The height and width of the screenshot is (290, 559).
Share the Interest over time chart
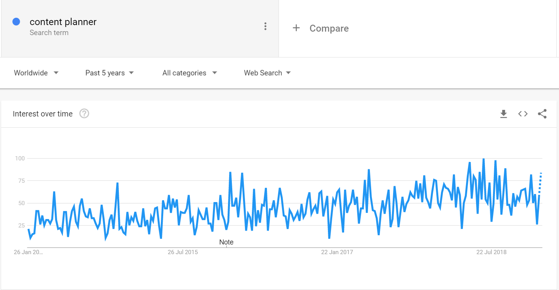pos(542,114)
